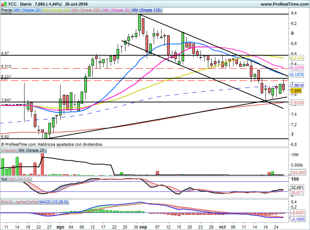Screen dimensions: 310x230
Task: Click the highlighted 7,885 current price tag
Action: [x=296, y=91]
